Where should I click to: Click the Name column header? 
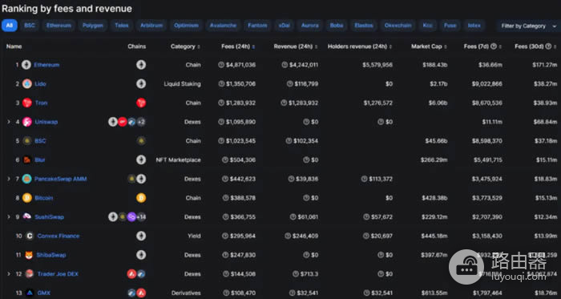pyautogui.click(x=14, y=46)
